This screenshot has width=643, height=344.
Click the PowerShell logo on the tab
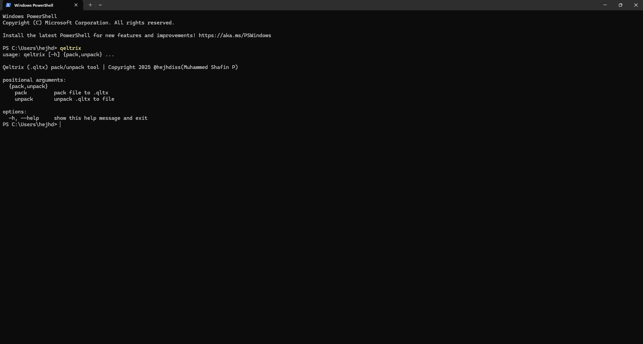click(8, 5)
